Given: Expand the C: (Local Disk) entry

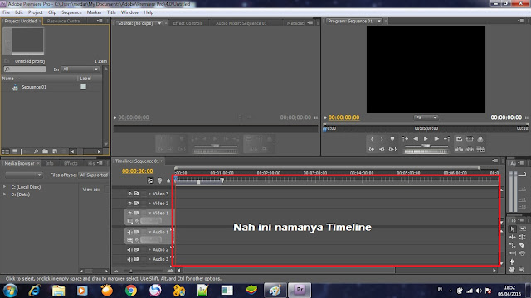Looking at the screenshot, I should click(x=5, y=187).
